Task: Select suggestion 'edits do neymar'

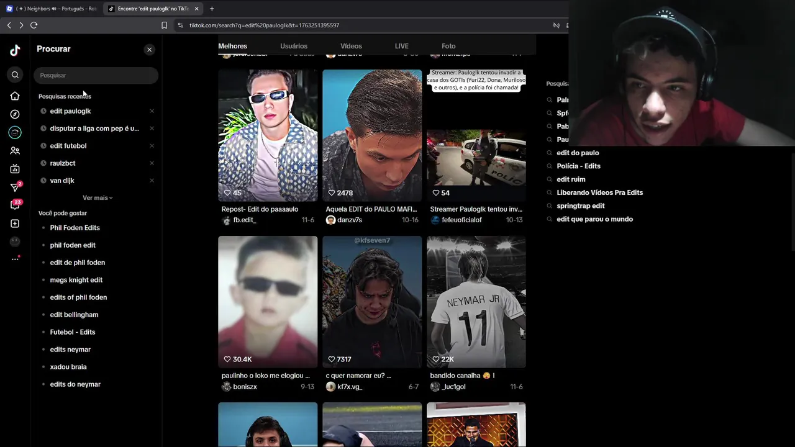Action: [75, 384]
